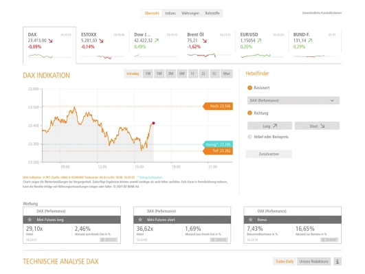Click the Richtung step 2 orange icon
The height and width of the screenshot is (274, 365).
click(250, 113)
